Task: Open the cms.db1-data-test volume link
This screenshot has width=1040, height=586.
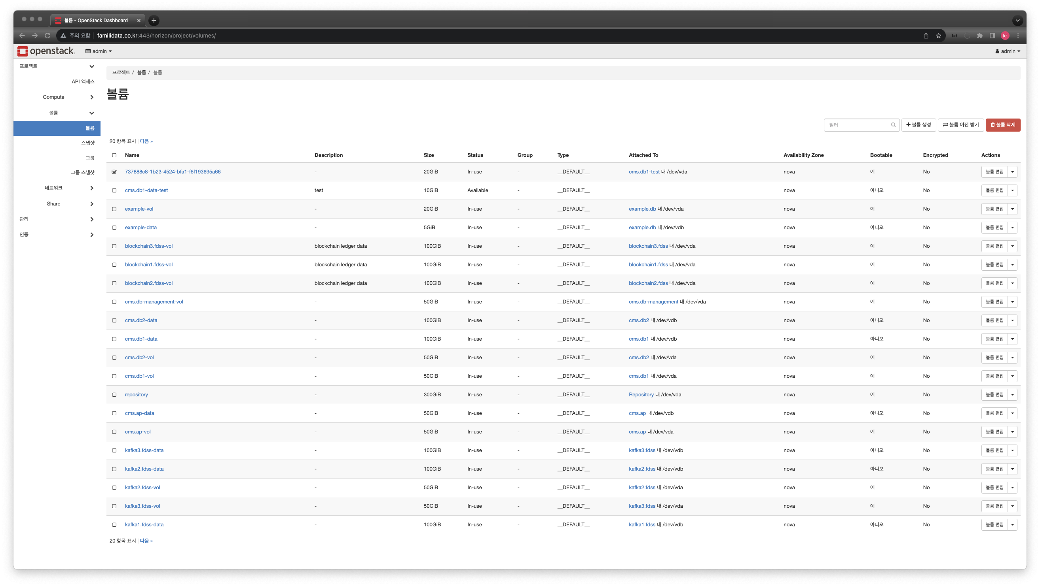Action: (x=146, y=190)
